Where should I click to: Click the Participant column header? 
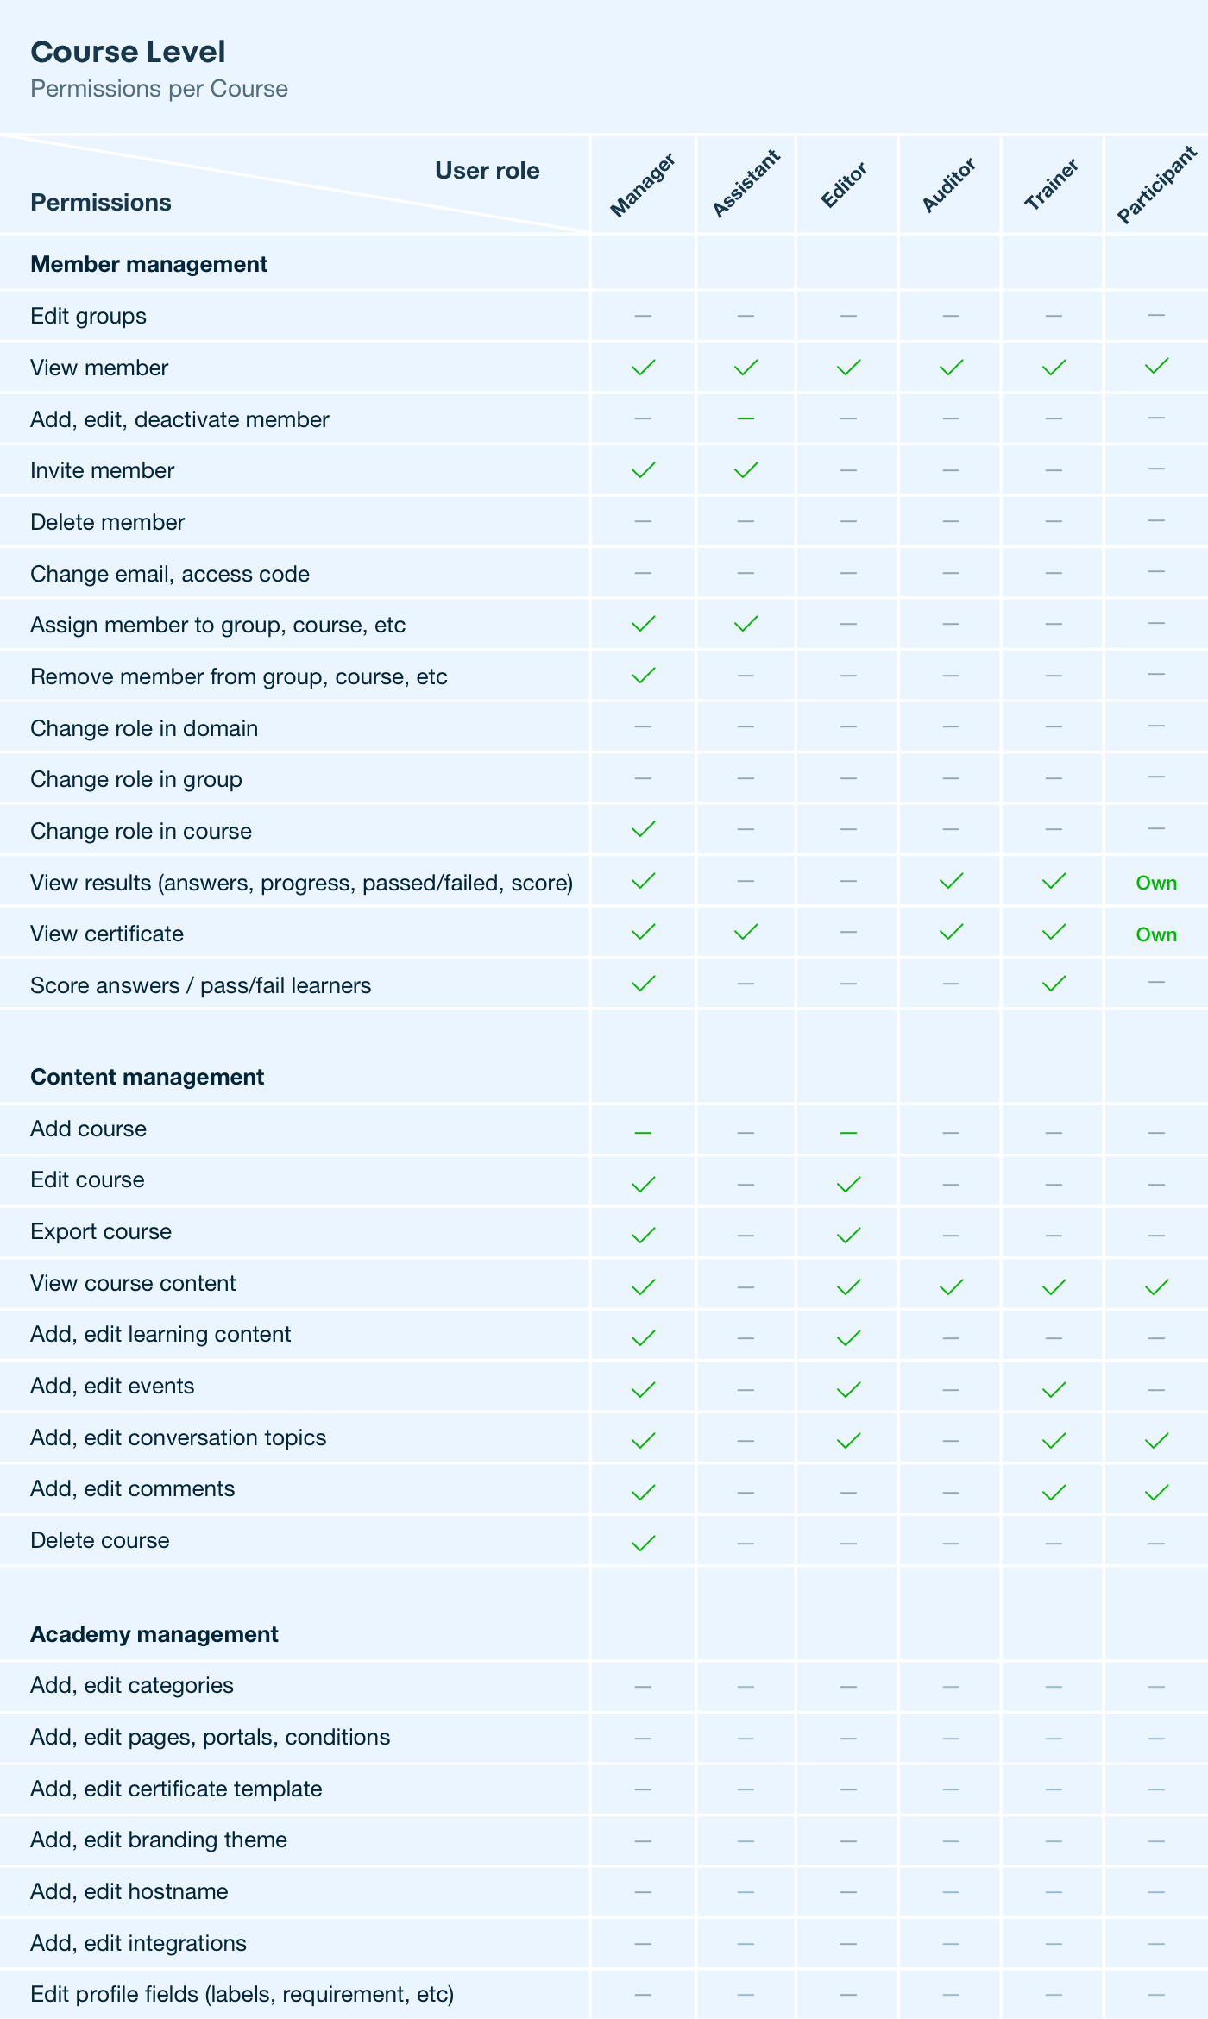(x=1156, y=185)
